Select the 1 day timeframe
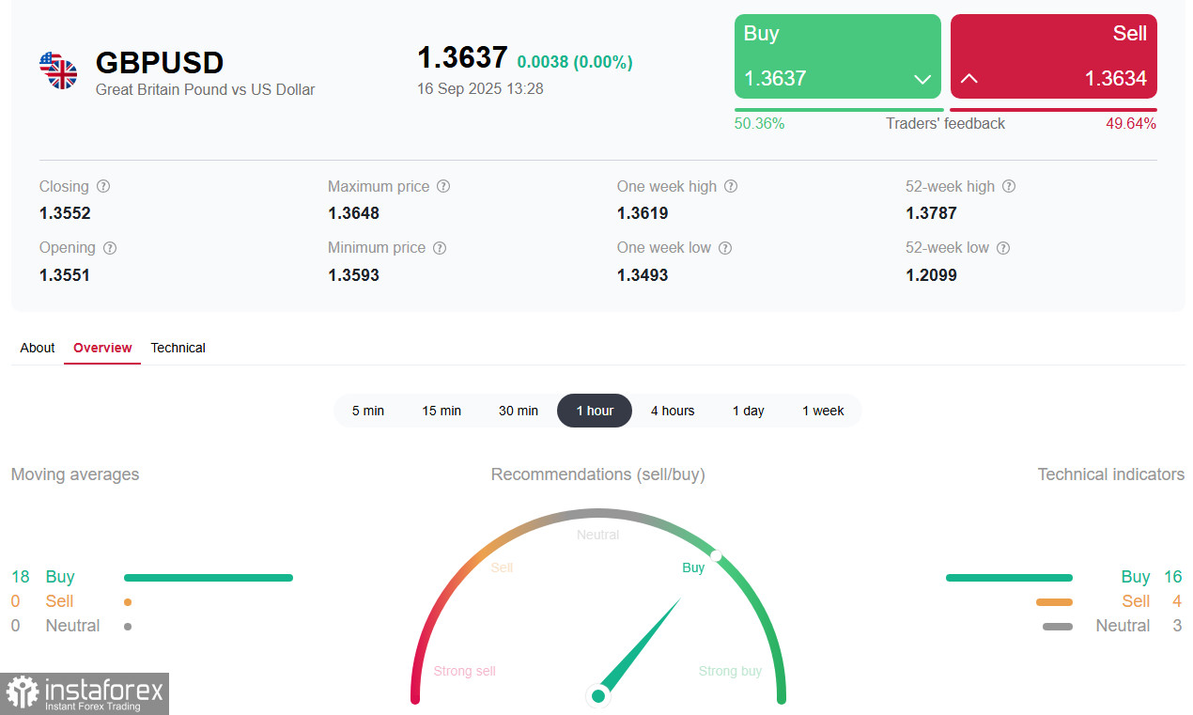 click(x=749, y=411)
